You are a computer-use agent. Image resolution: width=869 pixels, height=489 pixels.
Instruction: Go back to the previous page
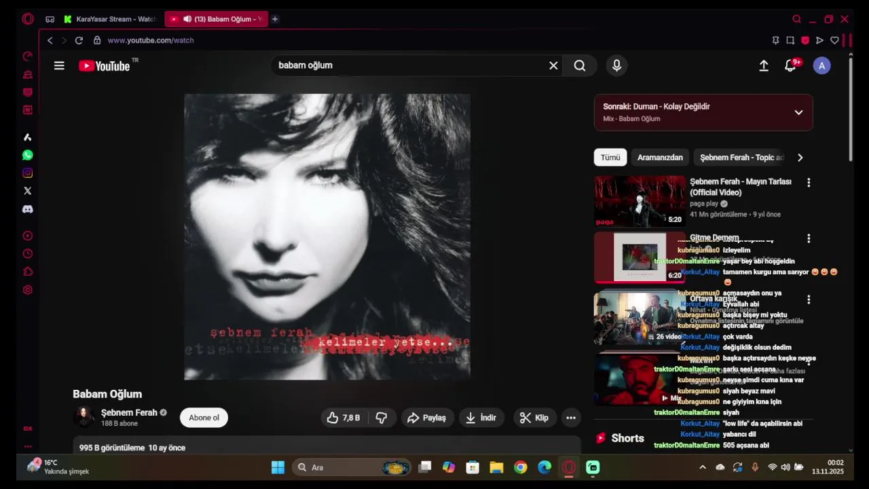50,40
